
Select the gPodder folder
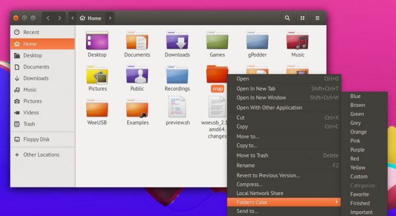(257, 41)
